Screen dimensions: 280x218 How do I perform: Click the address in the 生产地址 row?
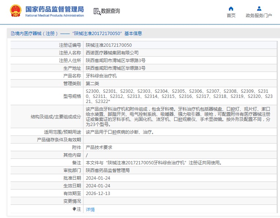click(116, 68)
